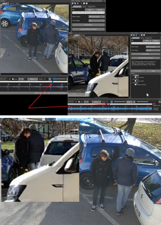Click the playhead slider on Ground-1.mp4 timeline
Viewport: 161px width, 225px height.
click(109, 104)
